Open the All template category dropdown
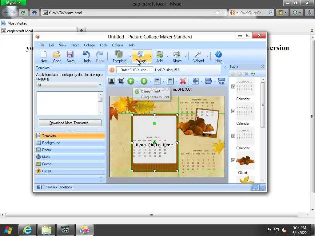This screenshot has width=315, height=236. tap(70, 85)
